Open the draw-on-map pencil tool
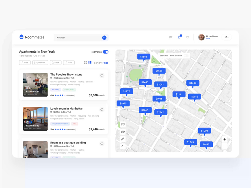 click(x=122, y=139)
